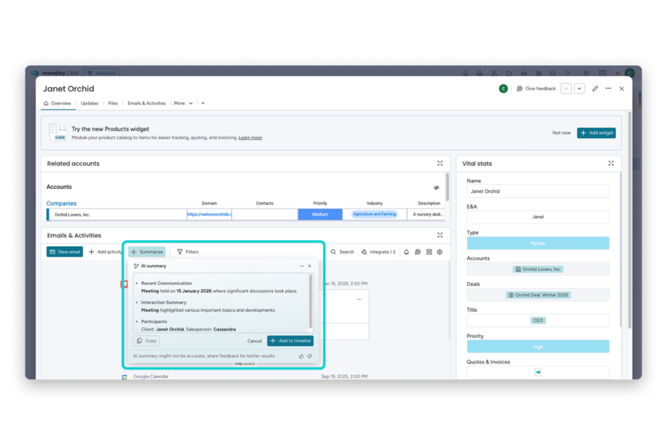
Task: Click three-dots menu on the meeting activity card
Action: click(360, 300)
